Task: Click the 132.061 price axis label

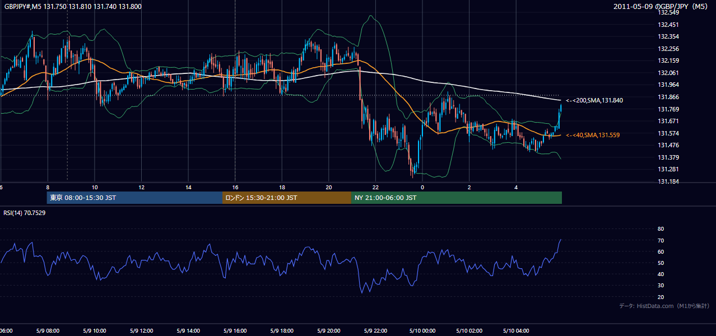Action: 668,73
